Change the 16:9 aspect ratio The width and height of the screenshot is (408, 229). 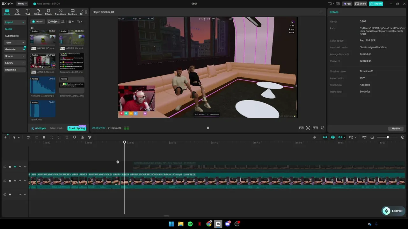pos(315,128)
